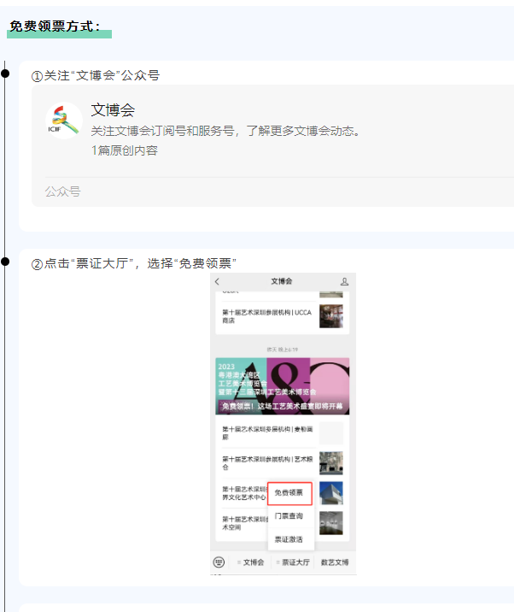Click description text 关注文博会订阅号和服务号

point(162,131)
